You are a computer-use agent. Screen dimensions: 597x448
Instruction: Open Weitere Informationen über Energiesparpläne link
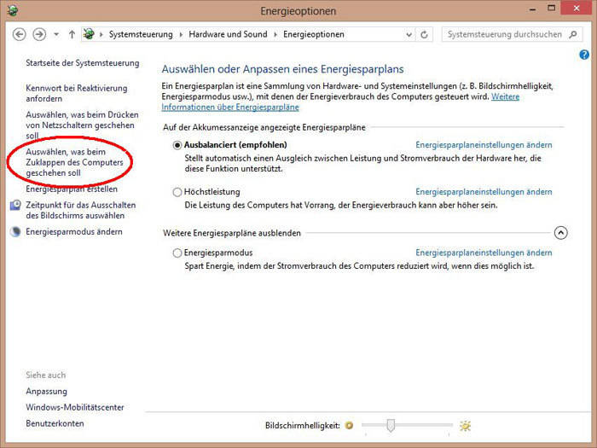click(340, 102)
